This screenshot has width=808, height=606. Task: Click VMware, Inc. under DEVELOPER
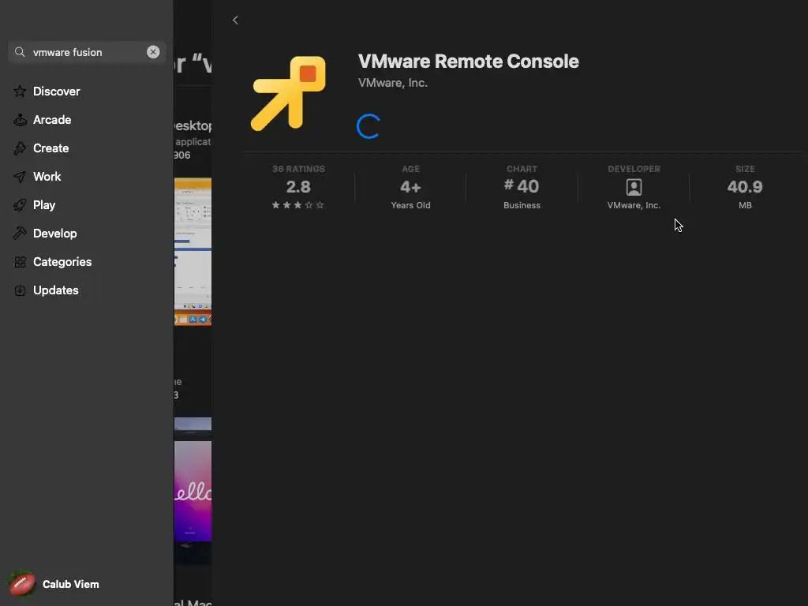tap(634, 205)
